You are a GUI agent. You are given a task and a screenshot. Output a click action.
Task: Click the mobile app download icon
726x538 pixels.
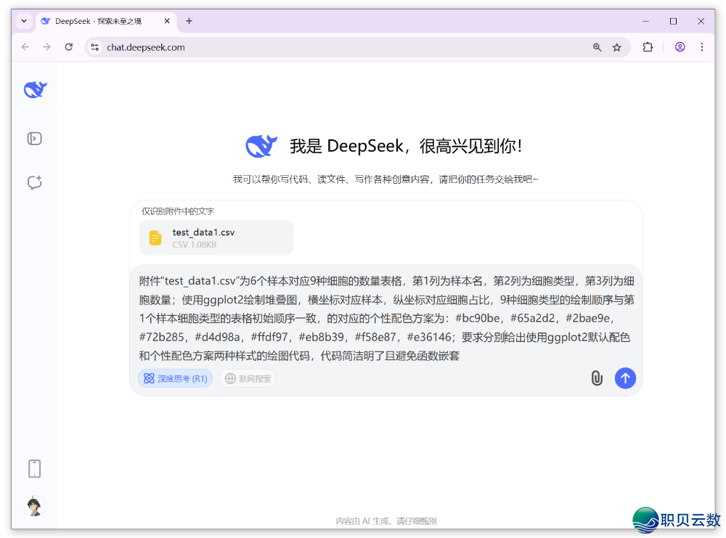click(34, 468)
